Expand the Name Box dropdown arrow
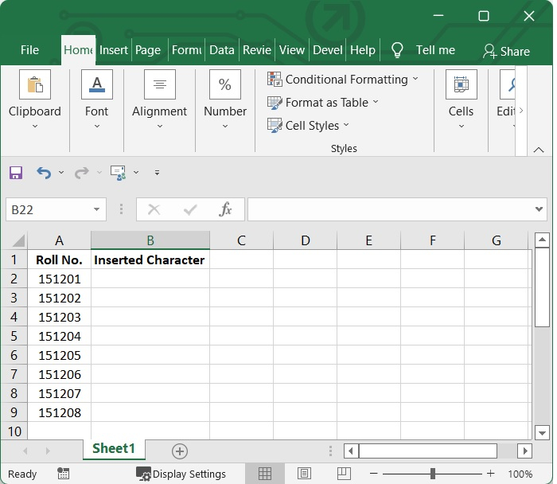 coord(96,209)
